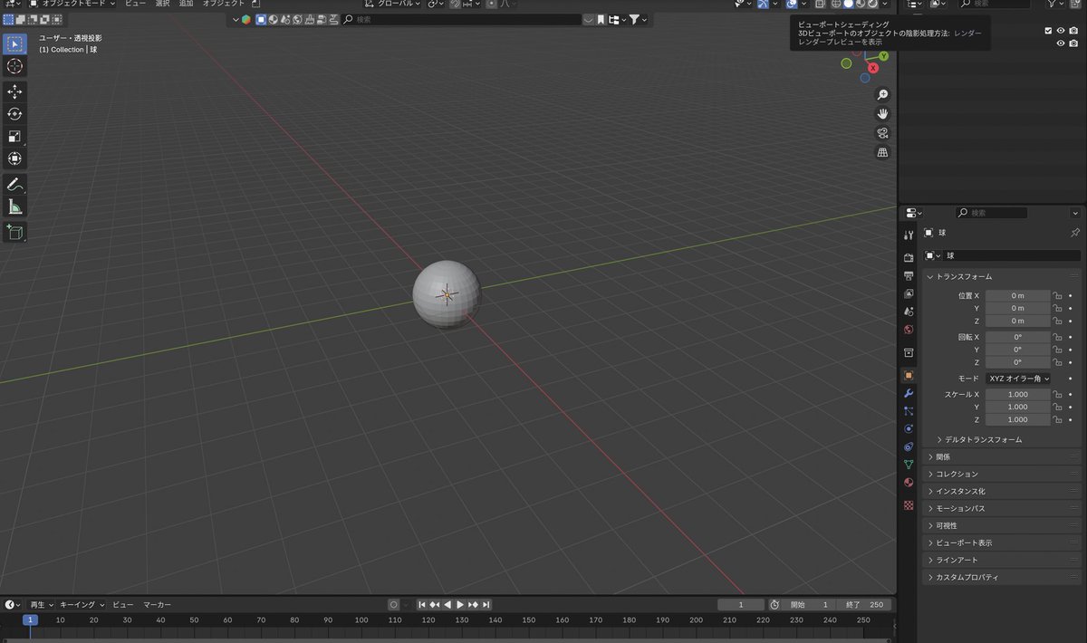The width and height of the screenshot is (1087, 643).
Task: Expand the コレクション panel
Action: pyautogui.click(x=1001, y=474)
